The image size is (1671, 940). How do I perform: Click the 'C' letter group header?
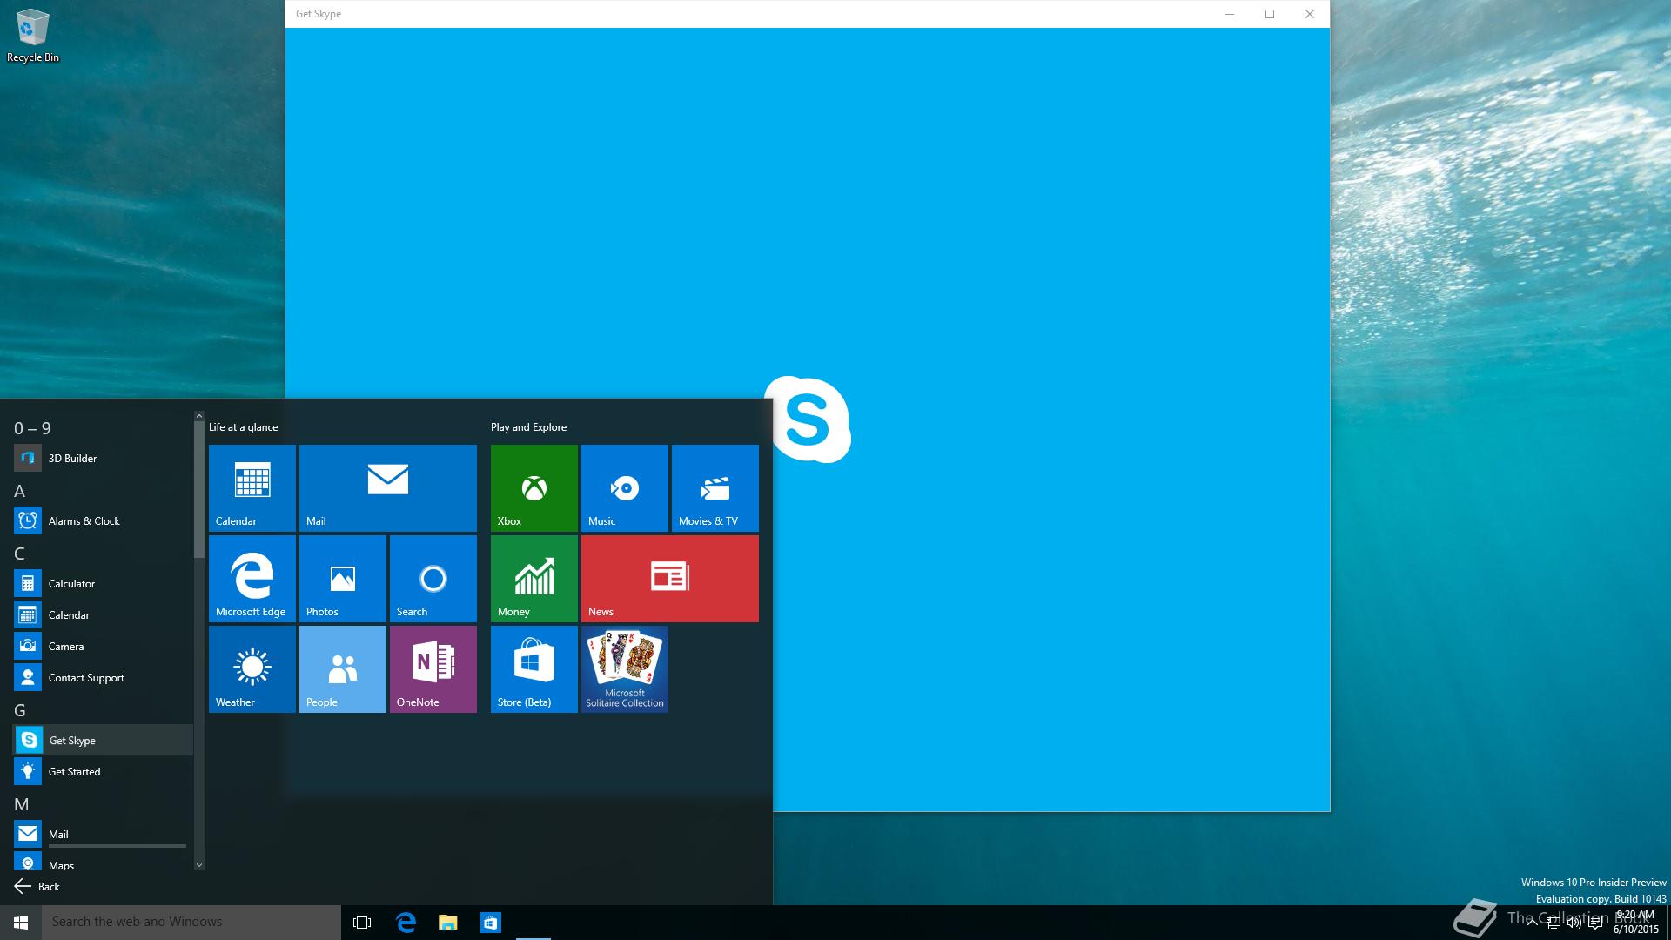click(x=19, y=554)
